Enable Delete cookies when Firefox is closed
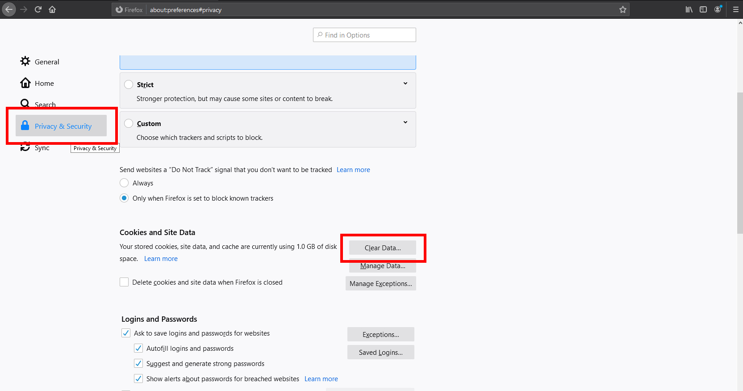Screen dimensions: 743x391 point(124,282)
